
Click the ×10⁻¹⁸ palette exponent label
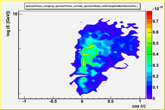157,9
